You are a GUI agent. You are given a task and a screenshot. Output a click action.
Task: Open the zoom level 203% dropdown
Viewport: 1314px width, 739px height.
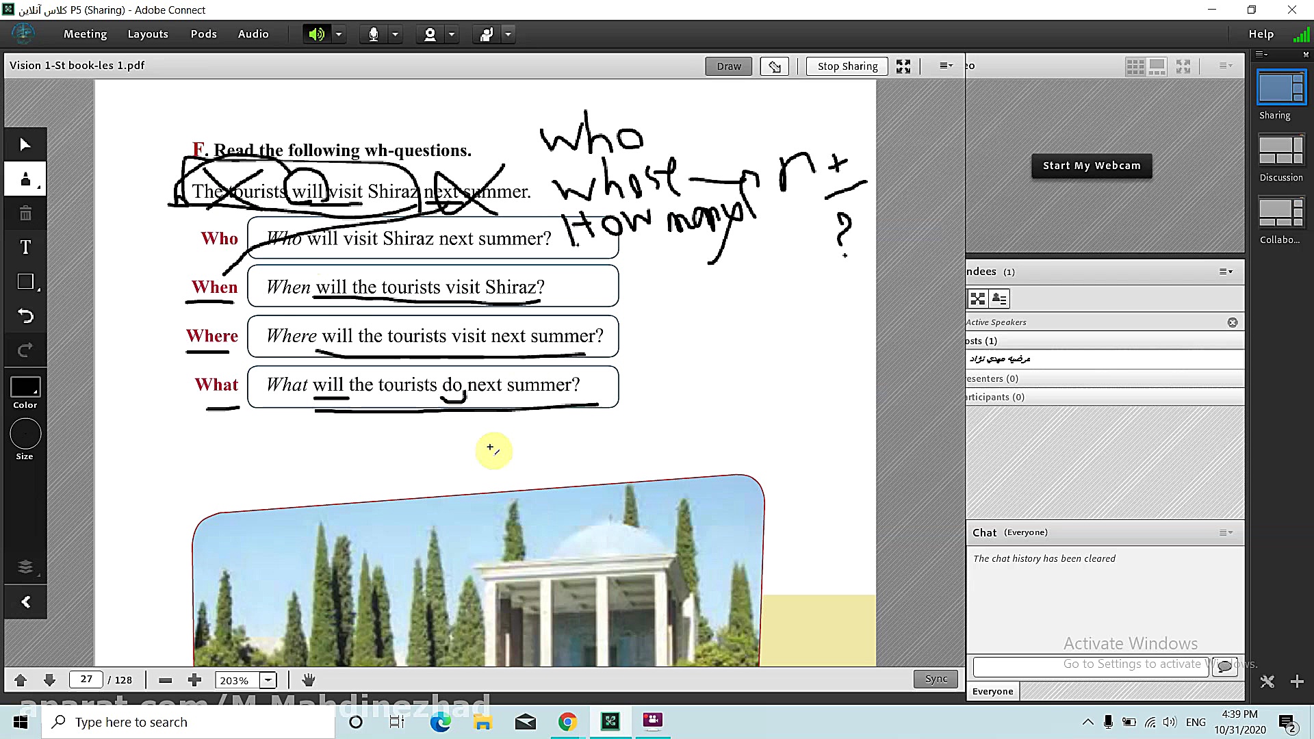[x=268, y=680]
